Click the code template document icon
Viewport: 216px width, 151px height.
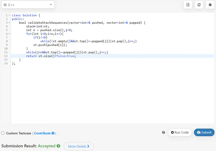pos(188,5)
